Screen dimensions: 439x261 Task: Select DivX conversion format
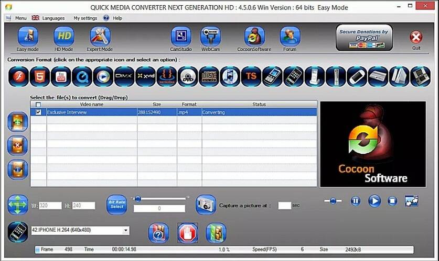tap(124, 76)
